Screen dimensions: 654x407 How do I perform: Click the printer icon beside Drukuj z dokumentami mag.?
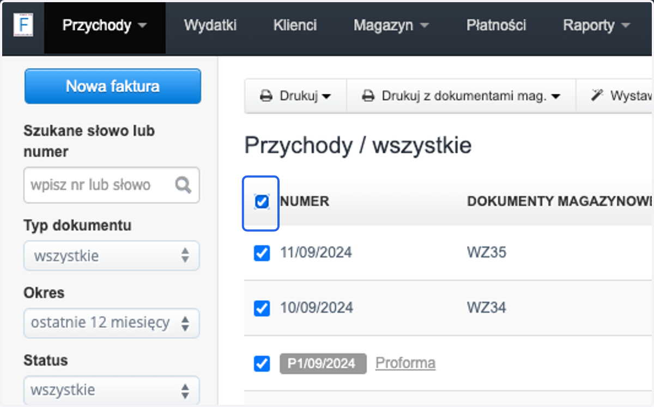368,97
